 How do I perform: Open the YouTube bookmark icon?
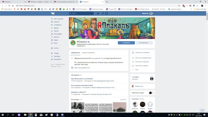tap(21, 9)
